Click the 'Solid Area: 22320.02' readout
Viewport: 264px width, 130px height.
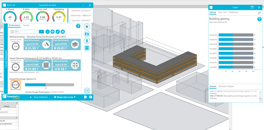pyautogui.click(x=81, y=11)
